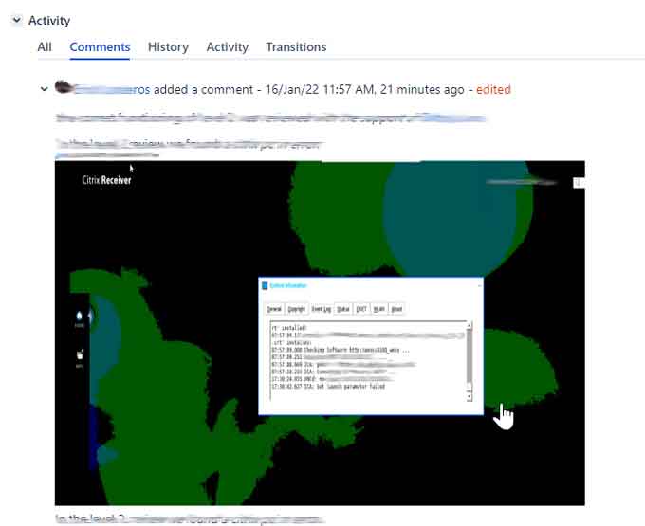Click the comment timestamp 16/Jan/22 11:57 AM
This screenshot has width=645, height=526.
pos(320,90)
